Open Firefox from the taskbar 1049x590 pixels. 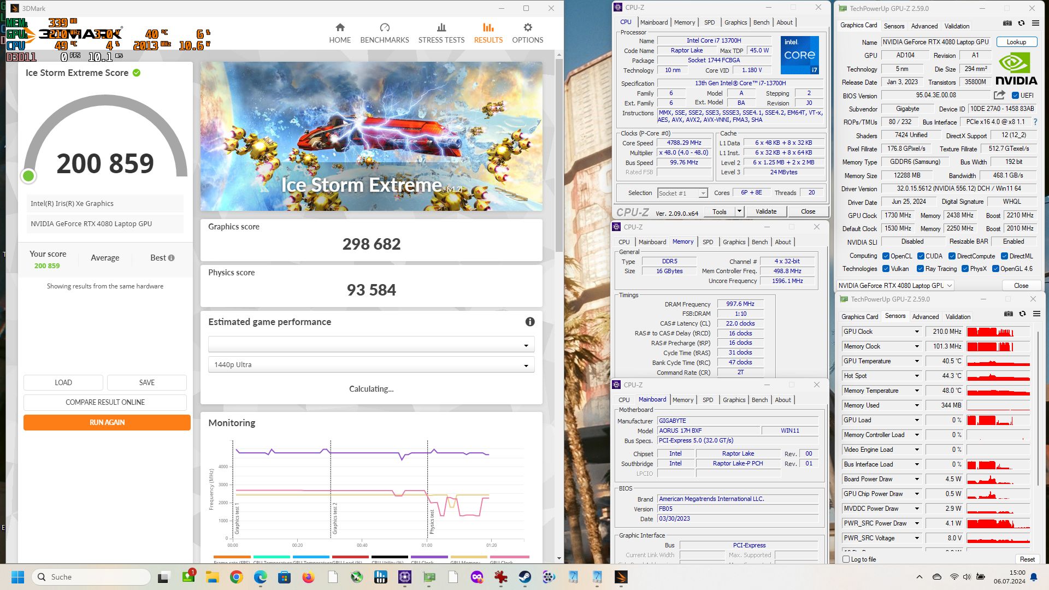tap(308, 577)
